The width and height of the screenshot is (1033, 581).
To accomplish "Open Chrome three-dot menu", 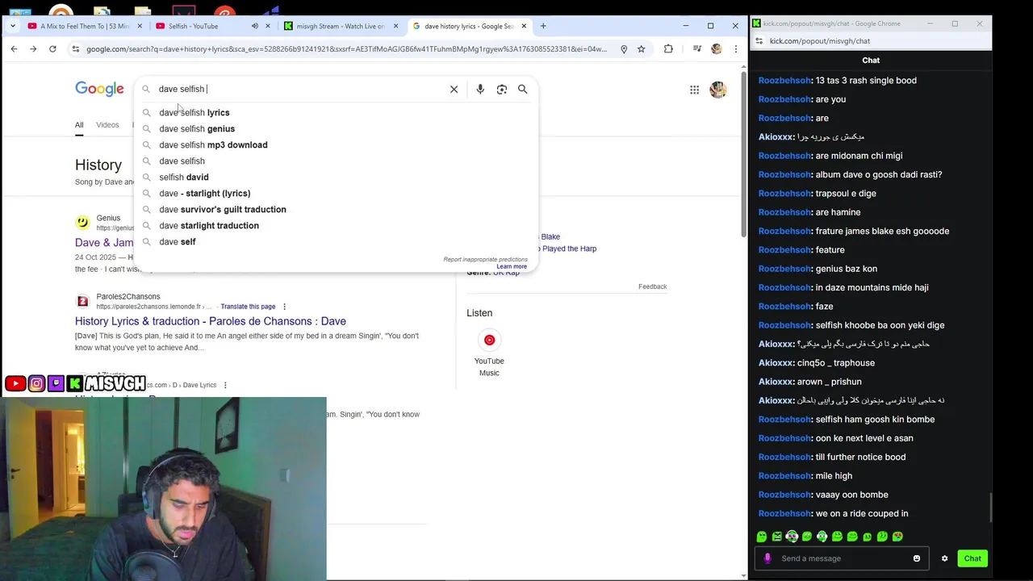I will [735, 49].
